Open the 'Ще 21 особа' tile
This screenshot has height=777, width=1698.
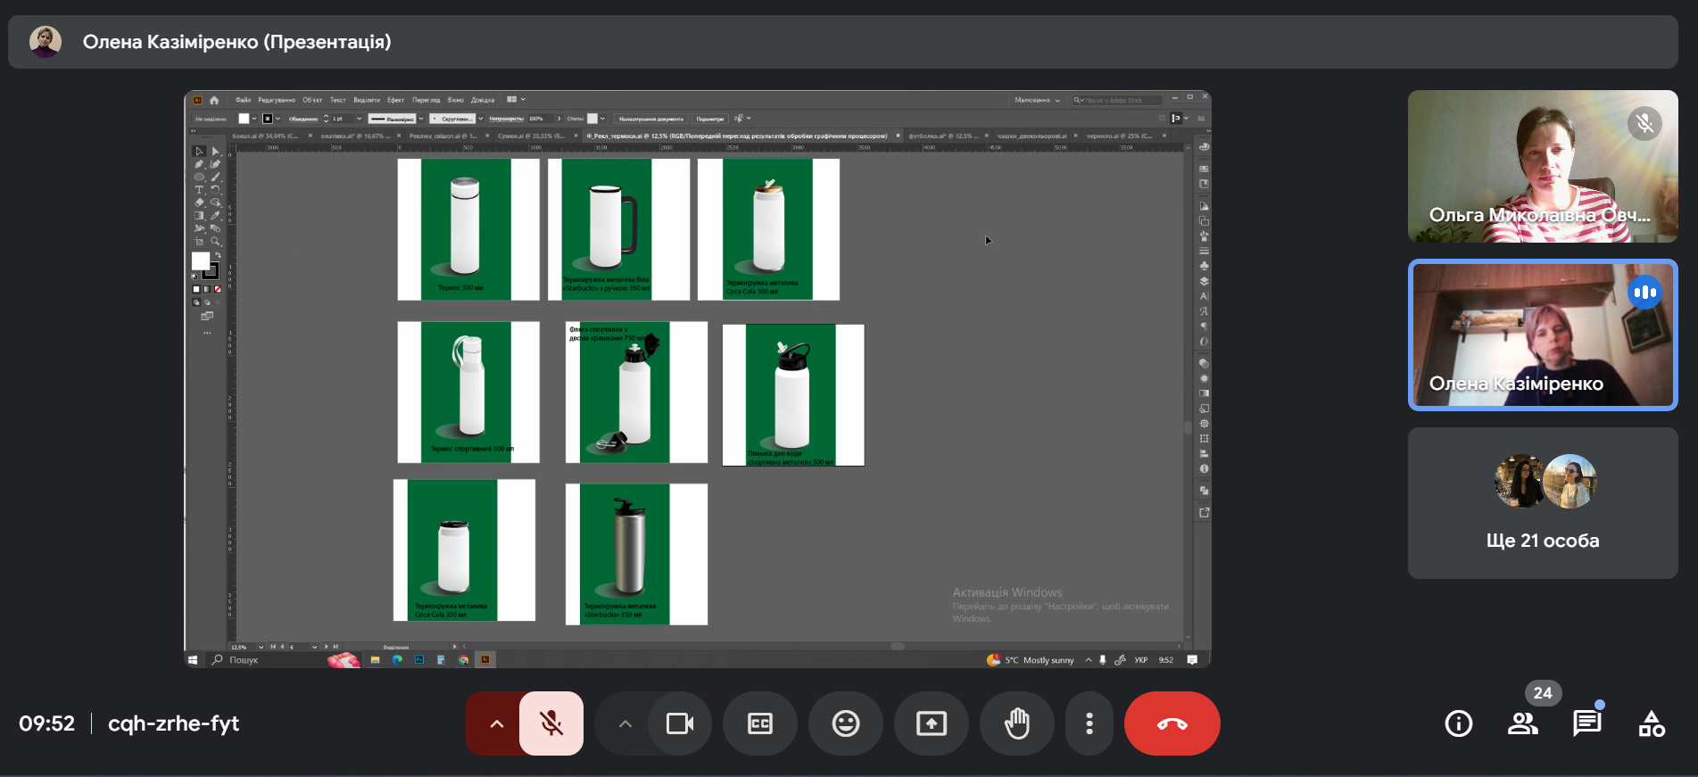[1542, 503]
